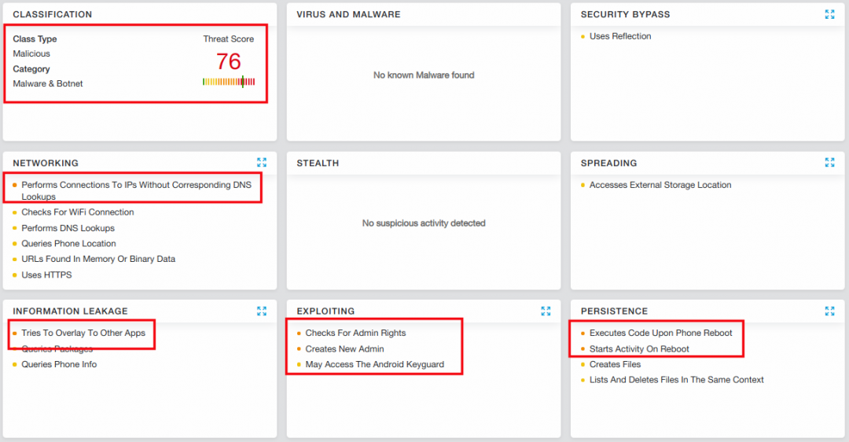Open the 'Creates New Admin' finding

(344, 348)
